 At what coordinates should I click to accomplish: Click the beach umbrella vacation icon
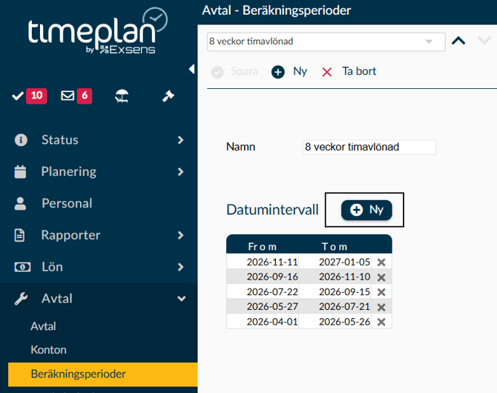(121, 96)
